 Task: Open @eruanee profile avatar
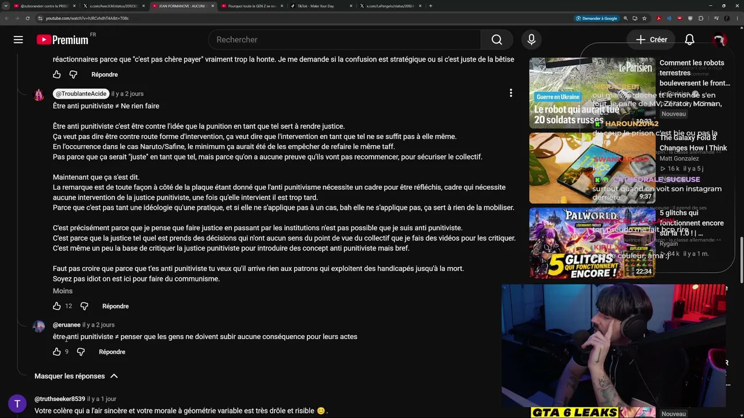point(39,326)
